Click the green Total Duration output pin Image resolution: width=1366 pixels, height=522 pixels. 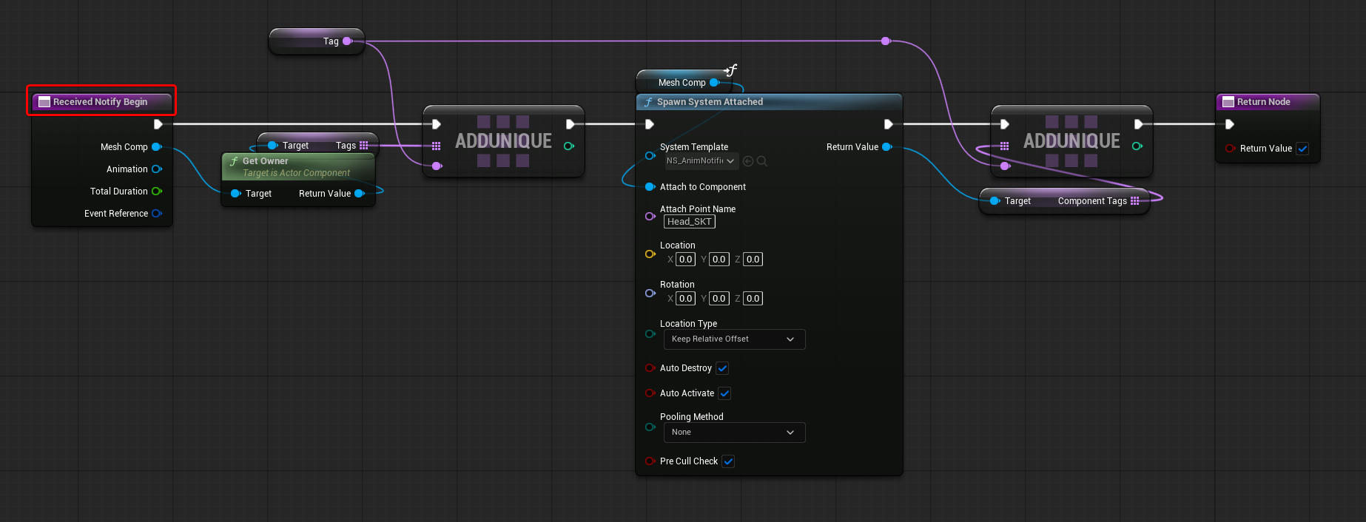pyautogui.click(x=157, y=191)
